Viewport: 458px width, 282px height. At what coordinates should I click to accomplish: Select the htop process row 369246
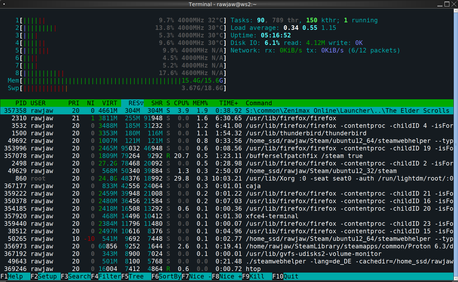[x=227, y=269]
